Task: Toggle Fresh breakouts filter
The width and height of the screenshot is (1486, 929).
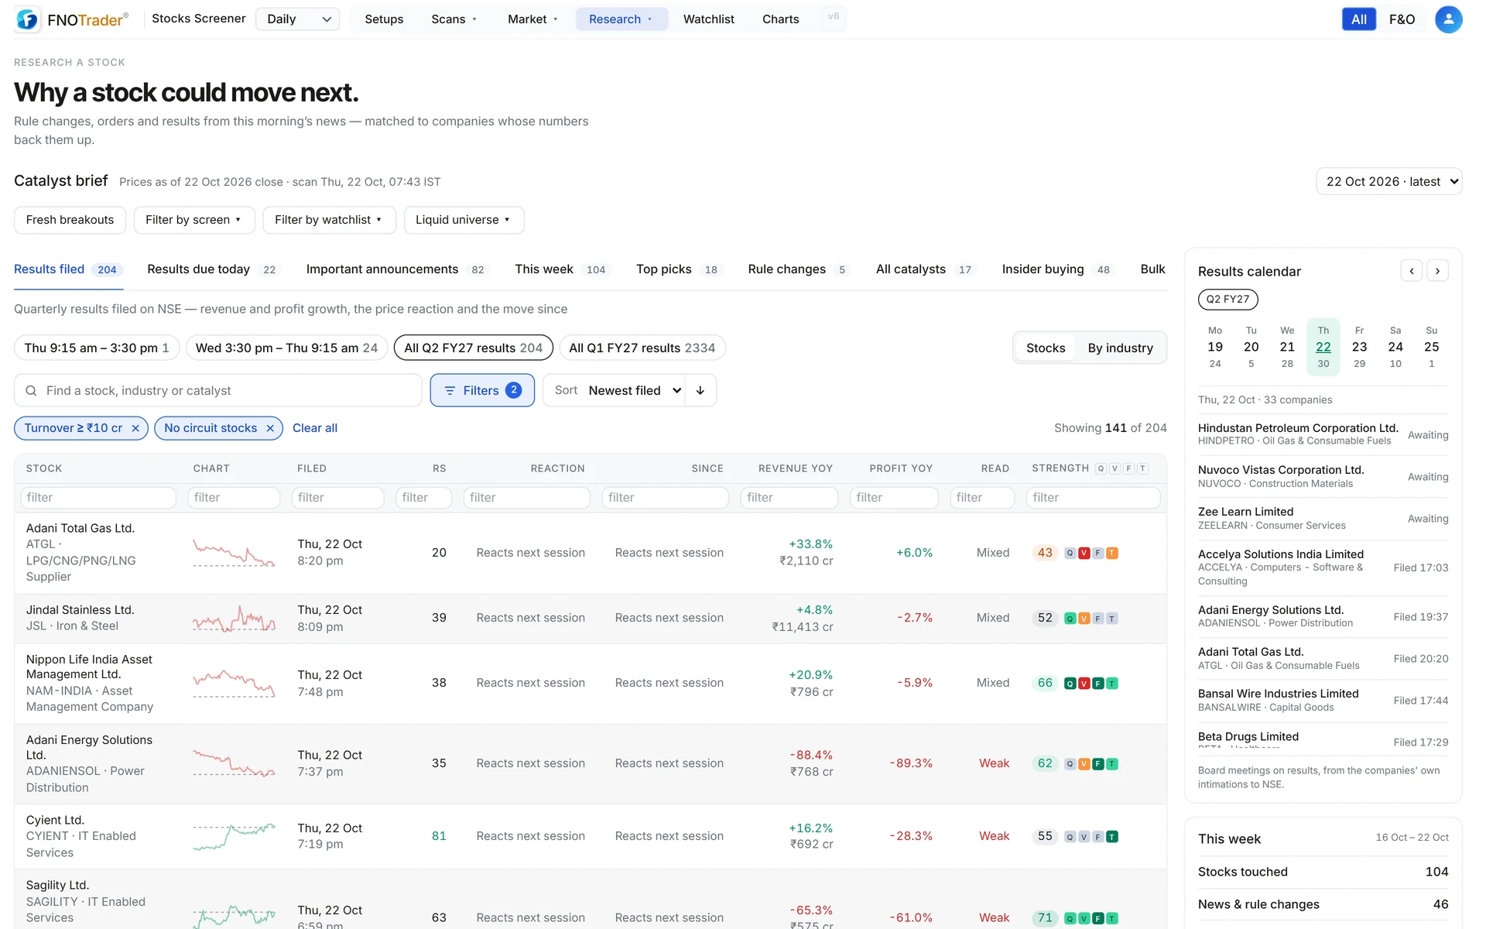Action: (70, 220)
